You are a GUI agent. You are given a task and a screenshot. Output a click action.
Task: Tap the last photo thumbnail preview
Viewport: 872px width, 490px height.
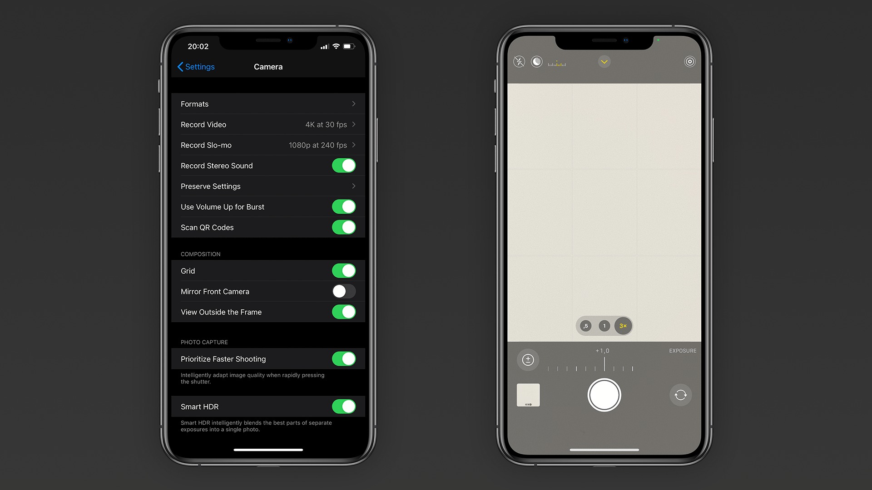click(x=527, y=394)
